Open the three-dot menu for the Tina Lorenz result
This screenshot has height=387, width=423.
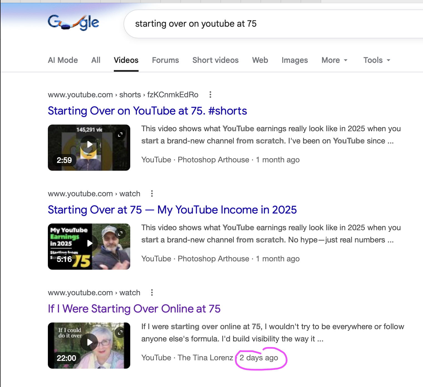(152, 293)
